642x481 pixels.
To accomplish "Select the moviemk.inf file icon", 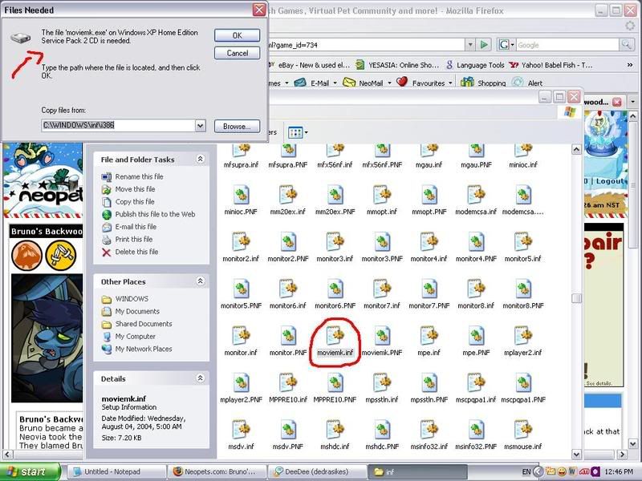I will coord(335,335).
